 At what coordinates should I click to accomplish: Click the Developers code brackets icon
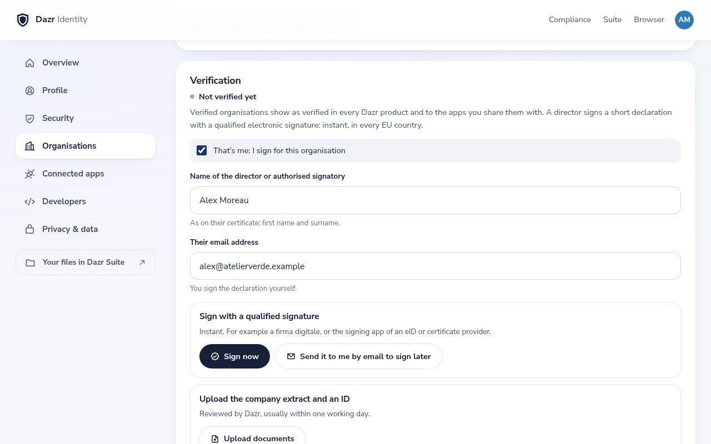tap(30, 201)
